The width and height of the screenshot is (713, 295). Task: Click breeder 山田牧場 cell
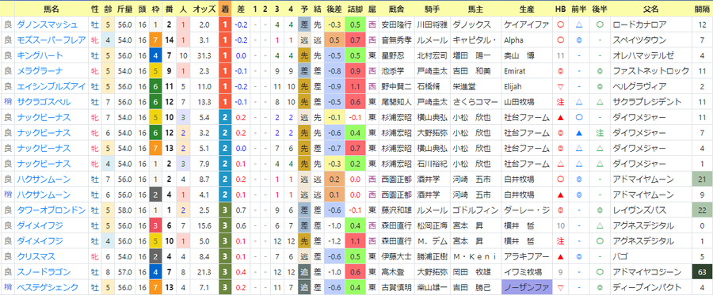point(527,102)
